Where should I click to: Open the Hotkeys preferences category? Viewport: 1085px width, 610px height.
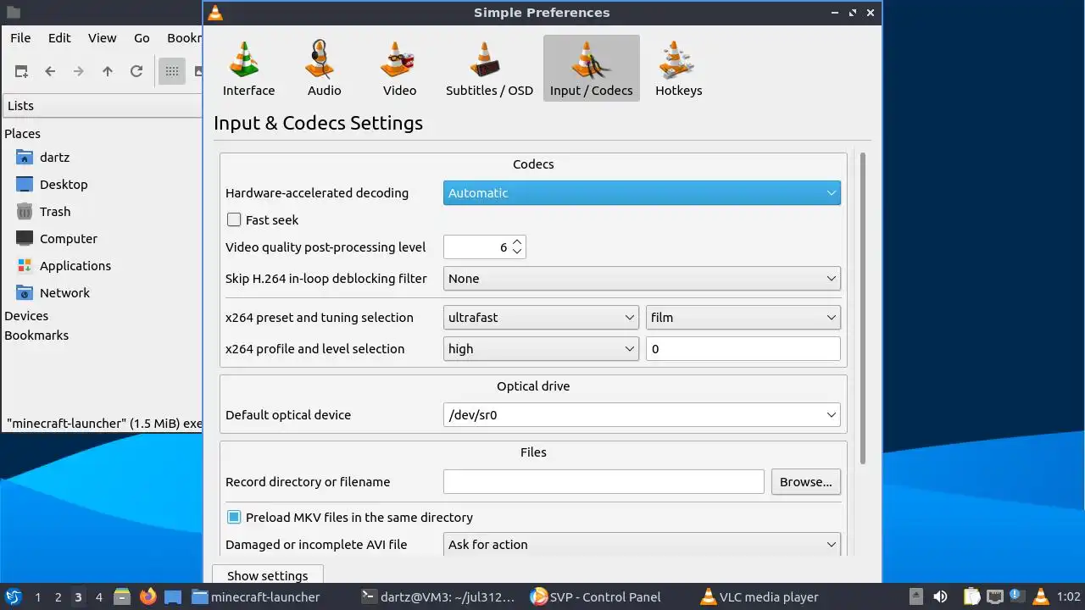678,69
